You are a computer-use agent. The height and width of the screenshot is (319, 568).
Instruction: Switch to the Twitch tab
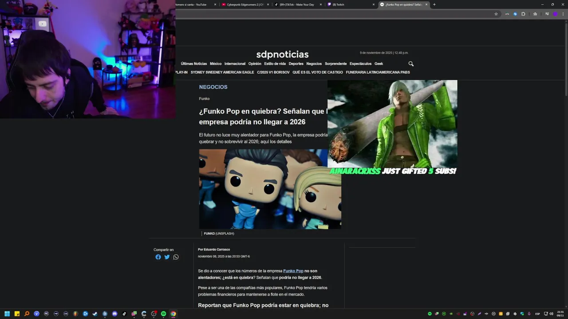coord(351,4)
